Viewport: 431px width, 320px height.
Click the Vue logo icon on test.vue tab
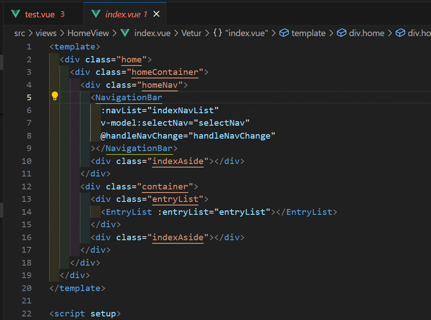coord(15,13)
